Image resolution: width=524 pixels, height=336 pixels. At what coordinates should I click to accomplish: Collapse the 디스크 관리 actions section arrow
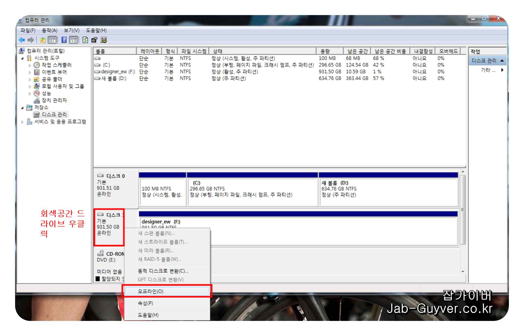502,61
